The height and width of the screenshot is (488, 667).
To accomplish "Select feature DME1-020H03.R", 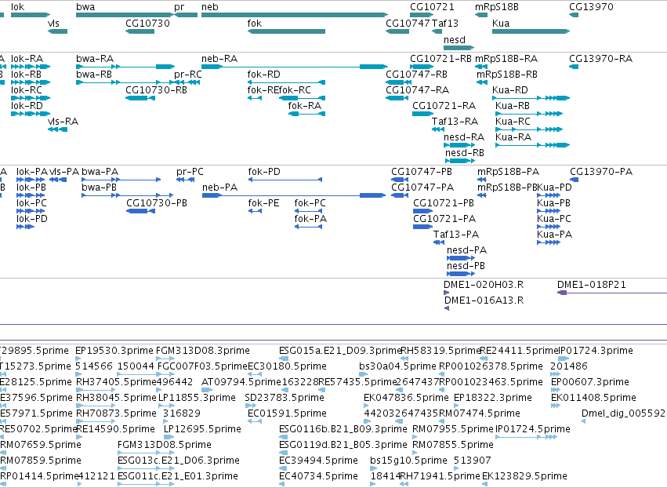I will point(484,285).
